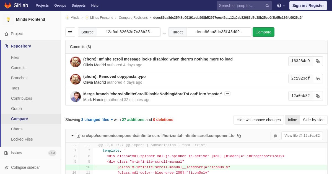The height and width of the screenshot is (174, 332).
Task: Open the Help question-mark menu
Action: tap(281, 6)
